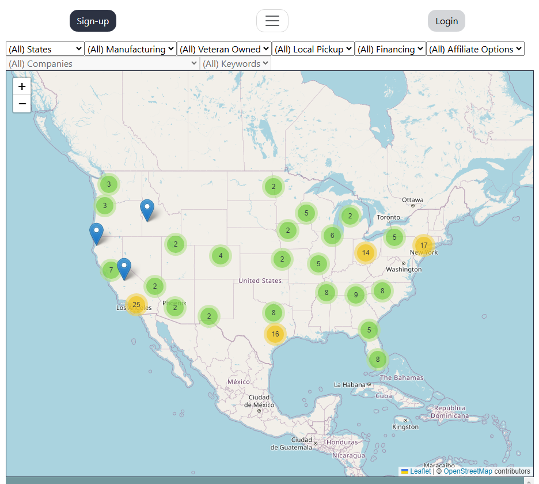The width and height of the screenshot is (539, 484).
Task: Open the 9 cluster in Georgia area
Action: (x=356, y=295)
